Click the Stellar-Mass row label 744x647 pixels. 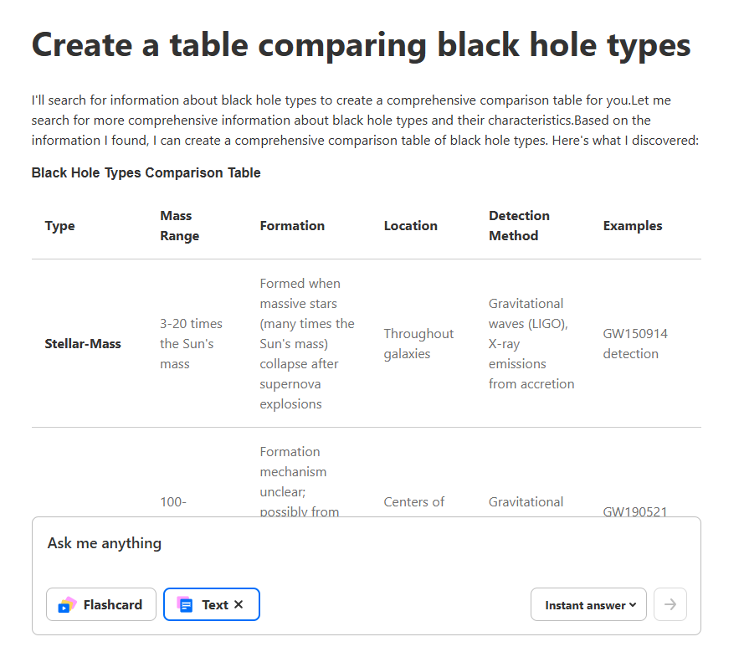tap(83, 344)
